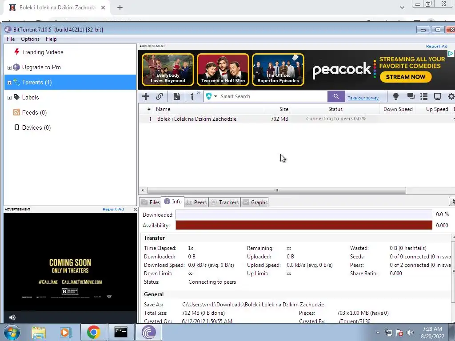Switch to the Info tab
The image size is (455, 341).
coord(173,202)
